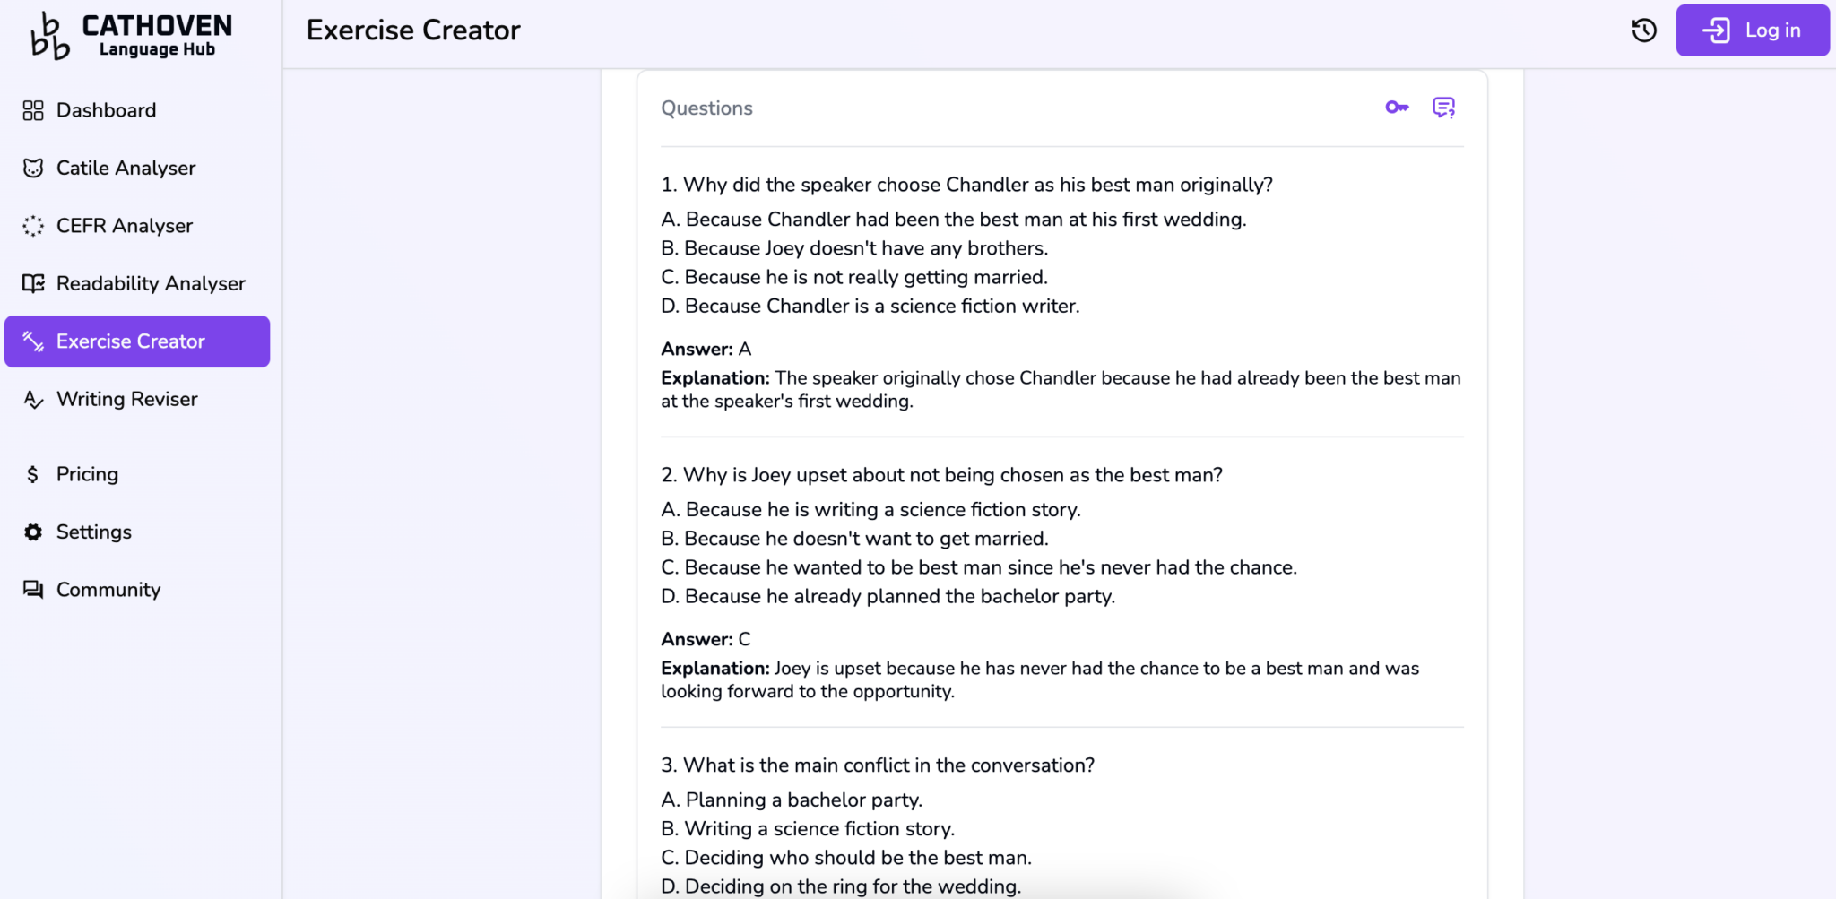
Task: Click the Pricing dollar icon
Action: [x=33, y=473]
